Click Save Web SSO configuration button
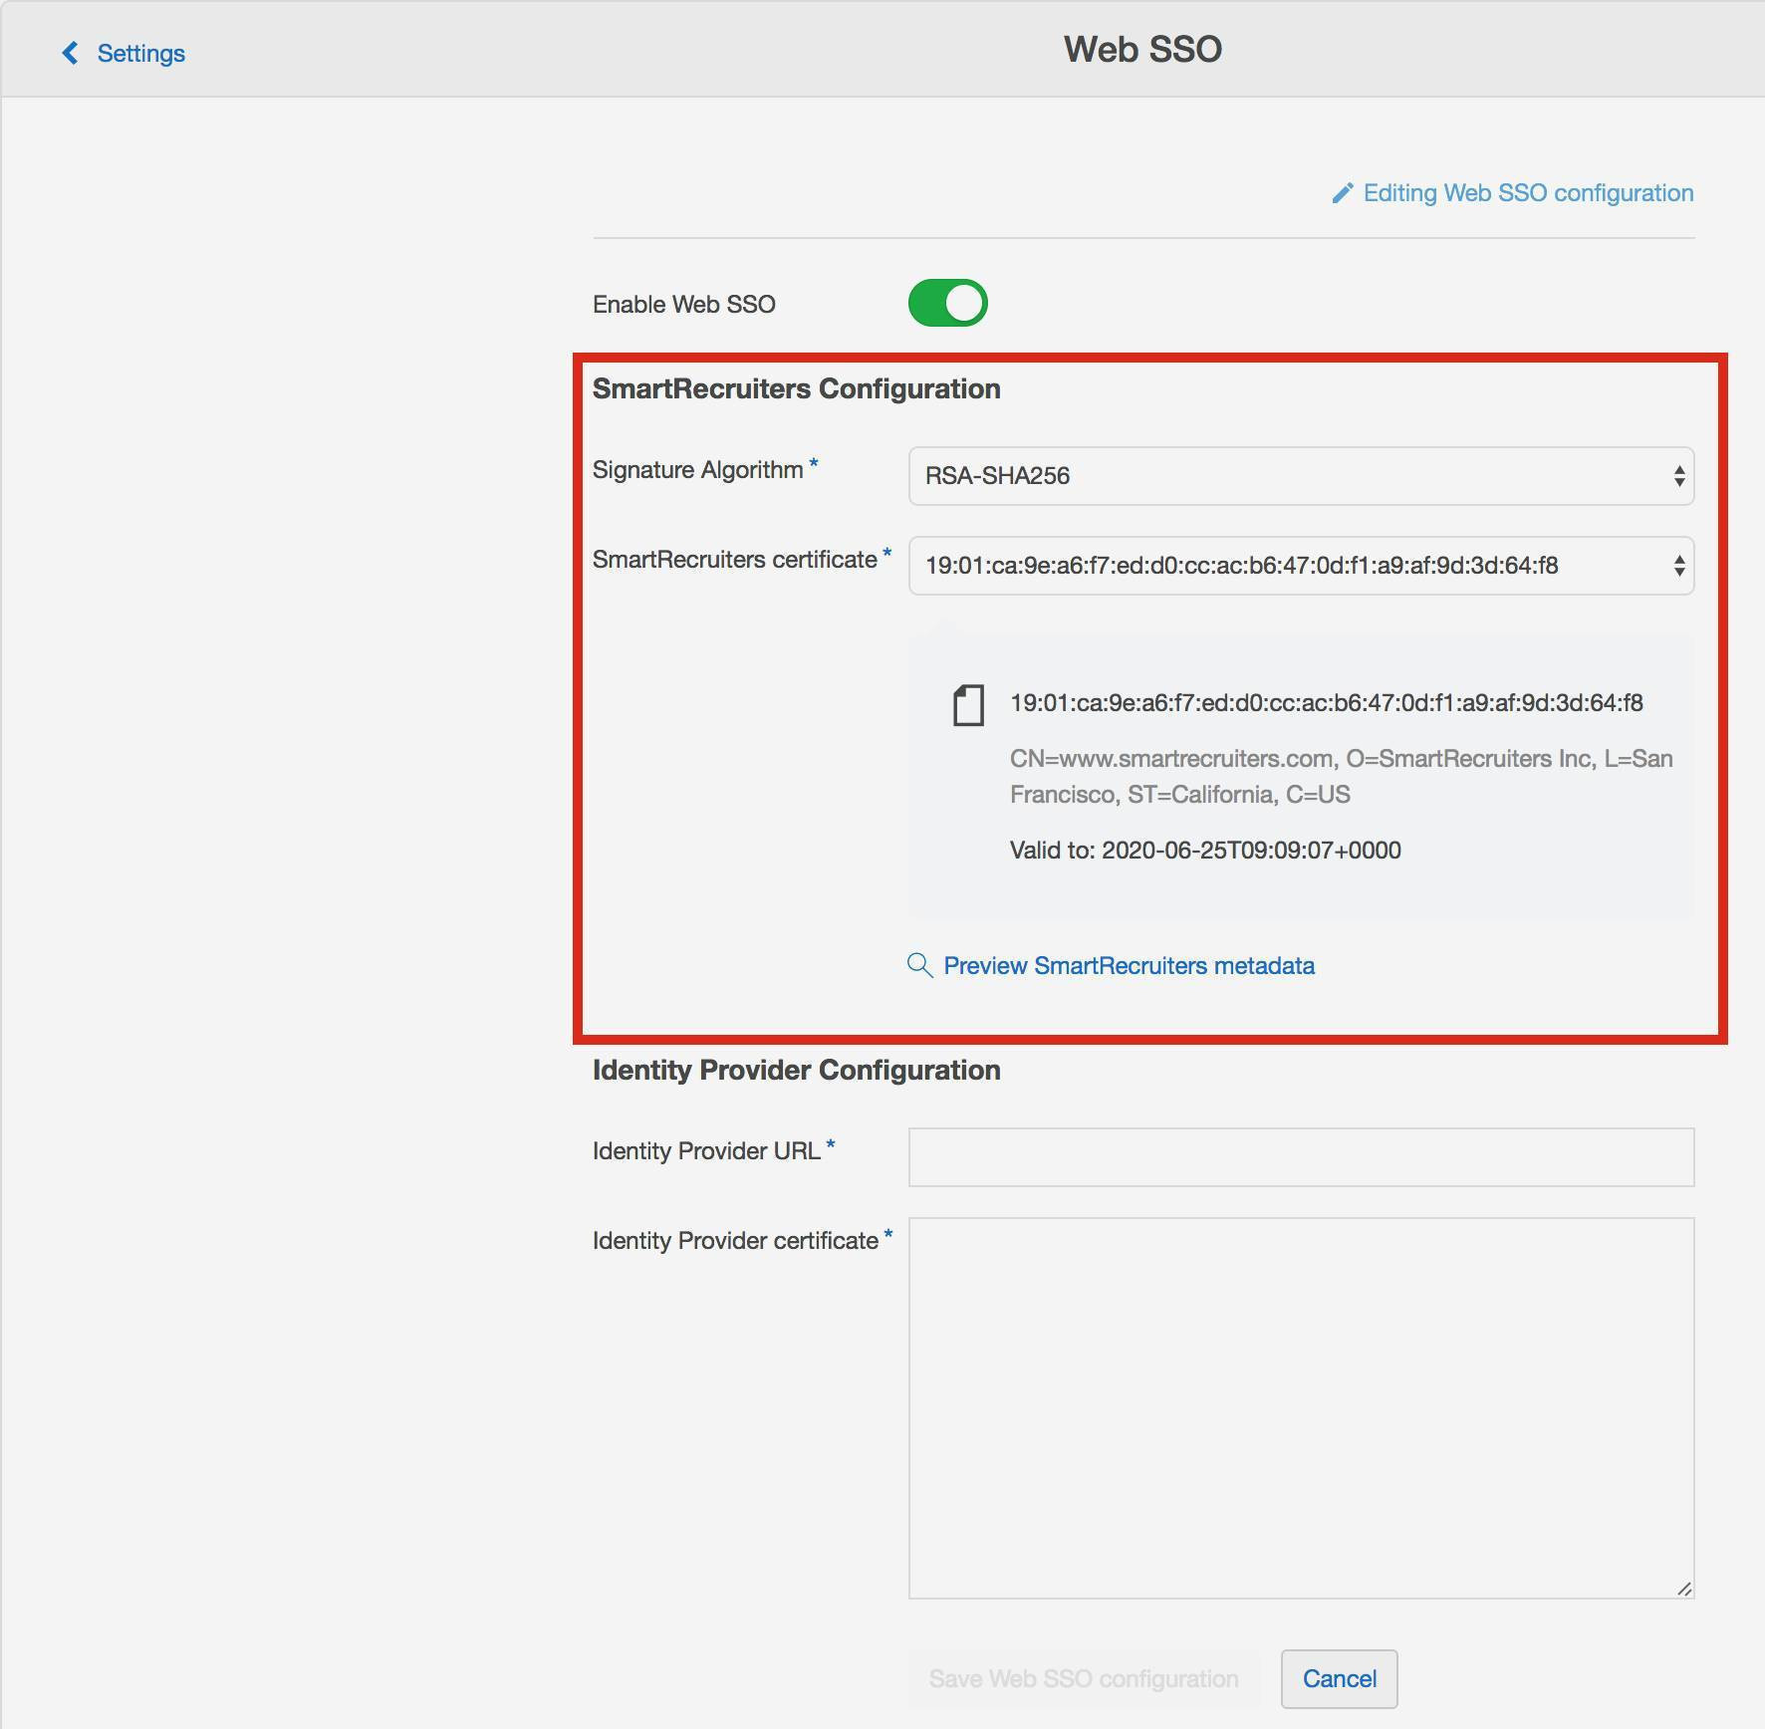This screenshot has height=1729, width=1765. (x=1084, y=1679)
